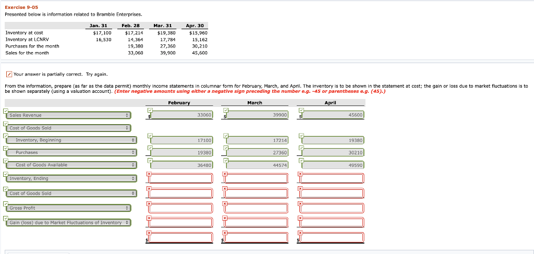Expand the Gross Profit dropdown
Image resolution: width=534 pixels, height=254 pixels.
[68, 208]
